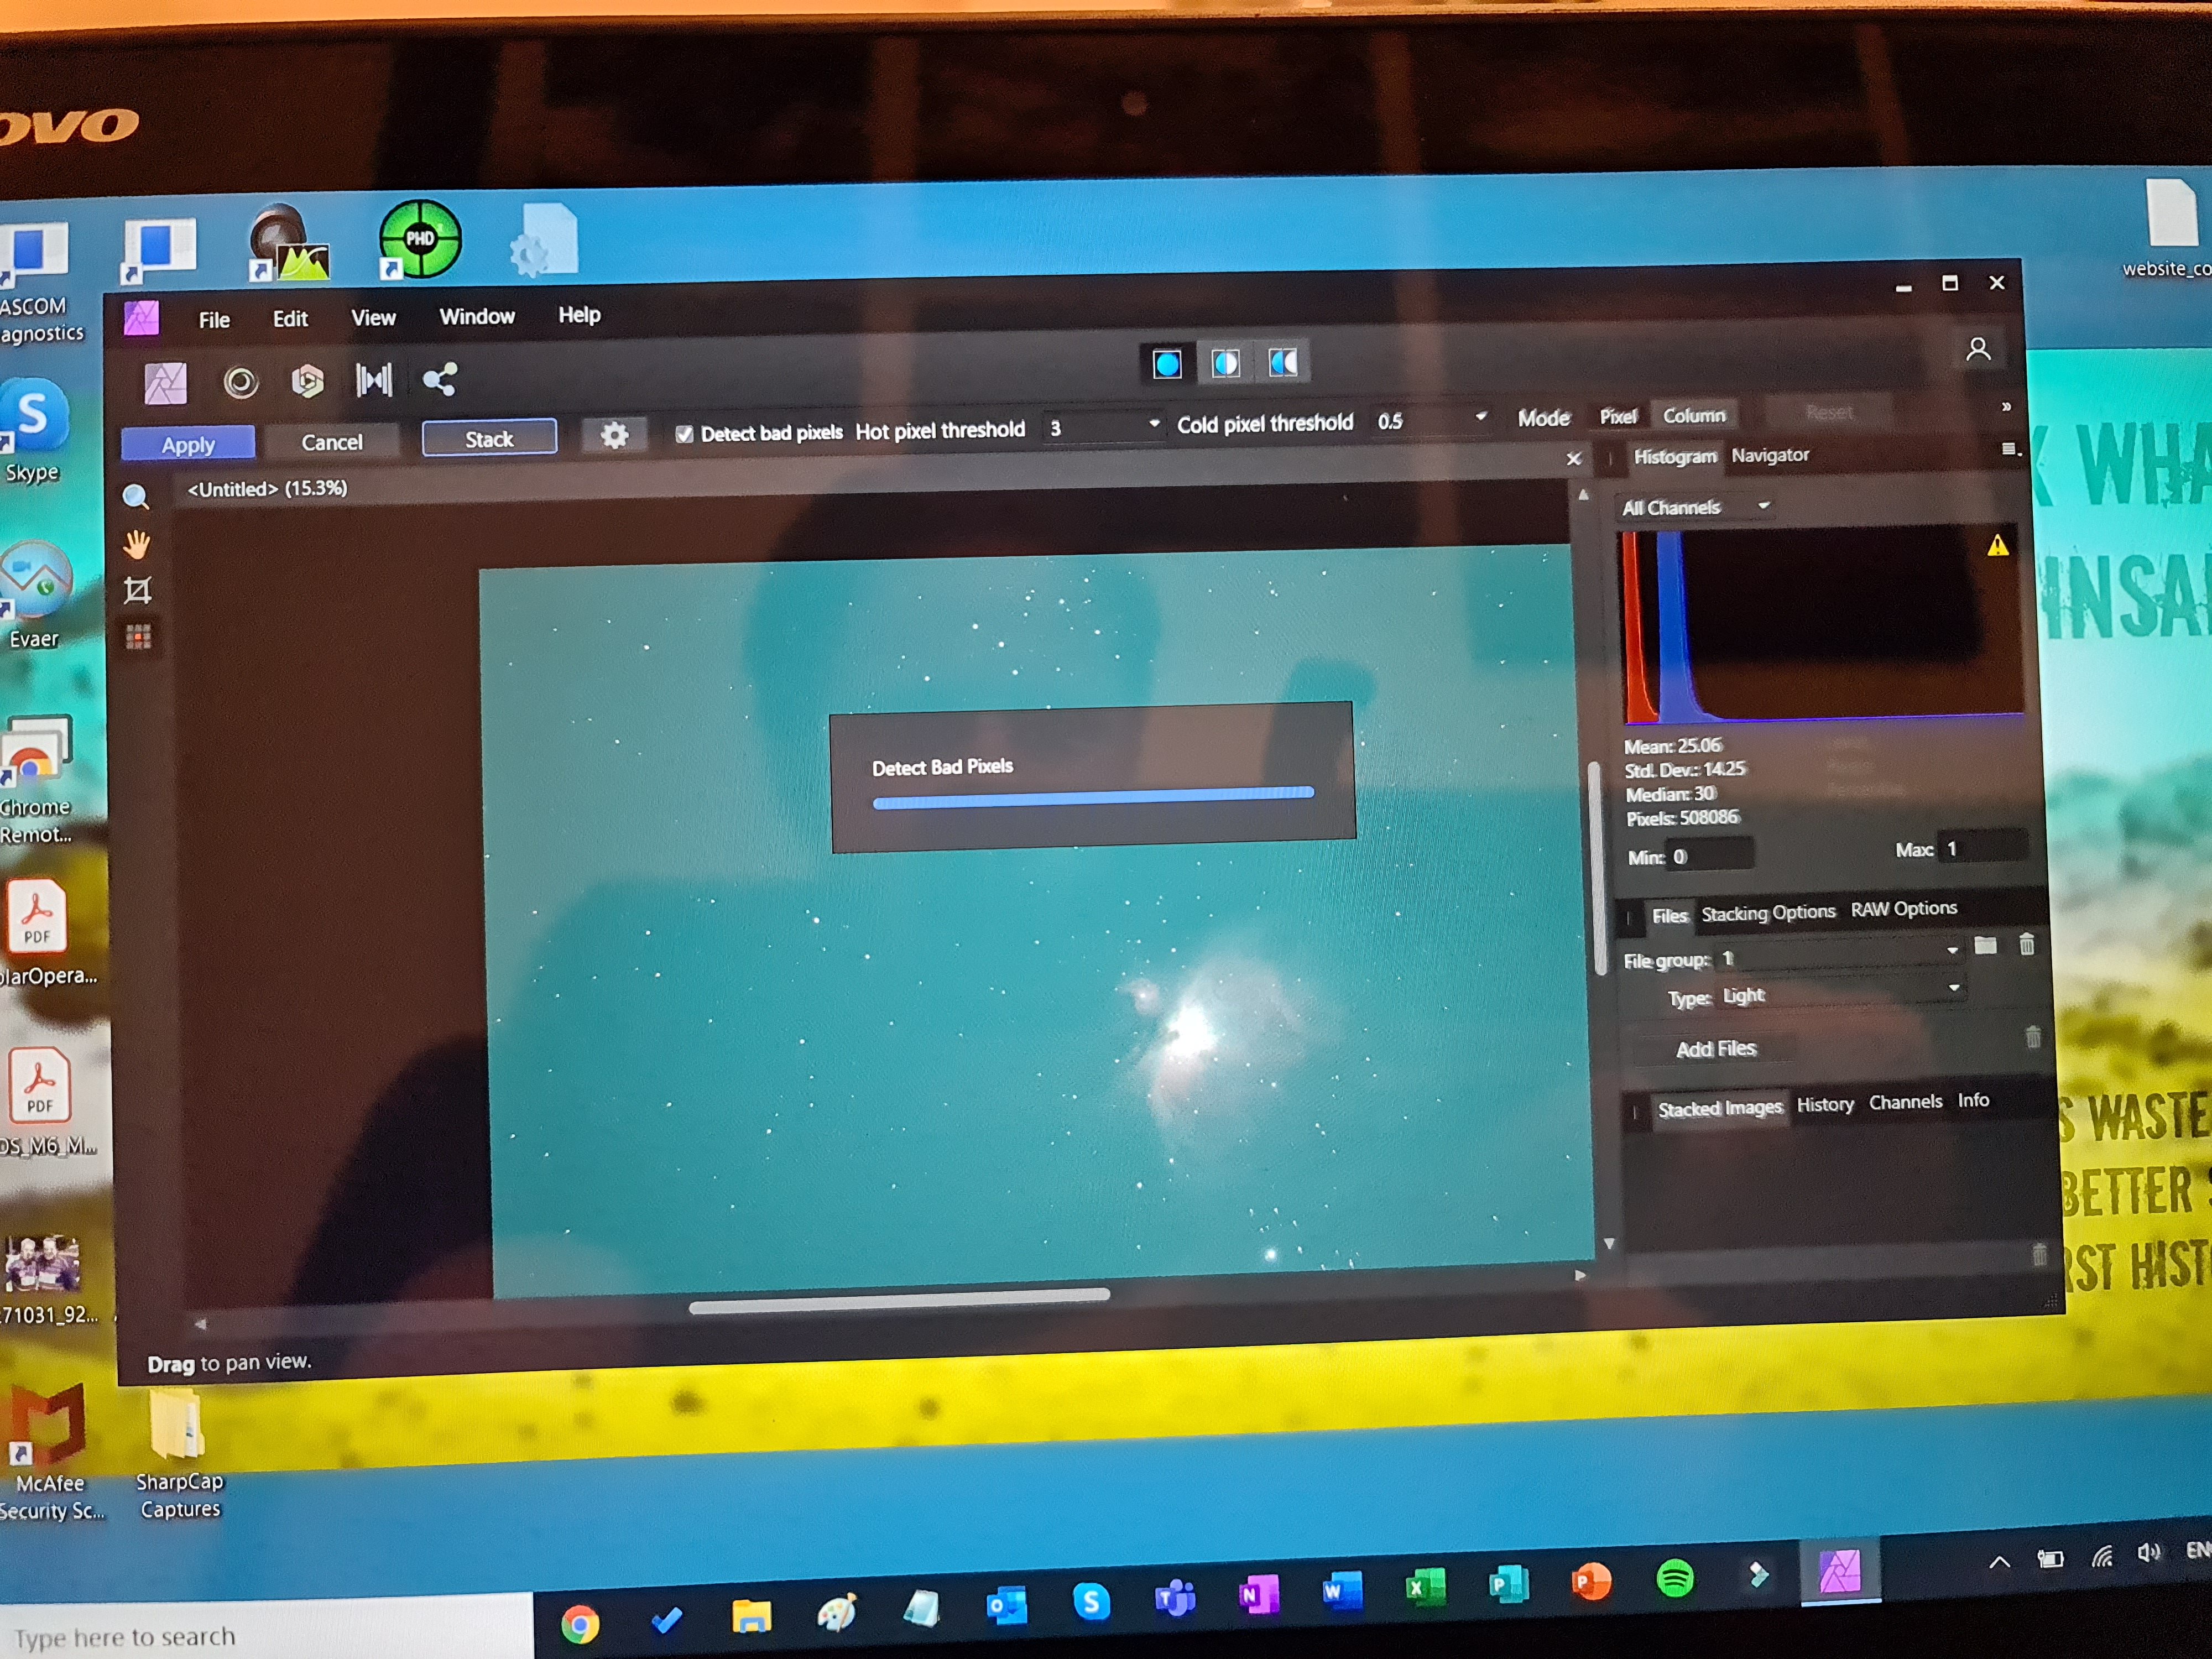Show hidden system tray icons
Image resolution: width=2212 pixels, height=1659 pixels.
tap(1998, 1562)
